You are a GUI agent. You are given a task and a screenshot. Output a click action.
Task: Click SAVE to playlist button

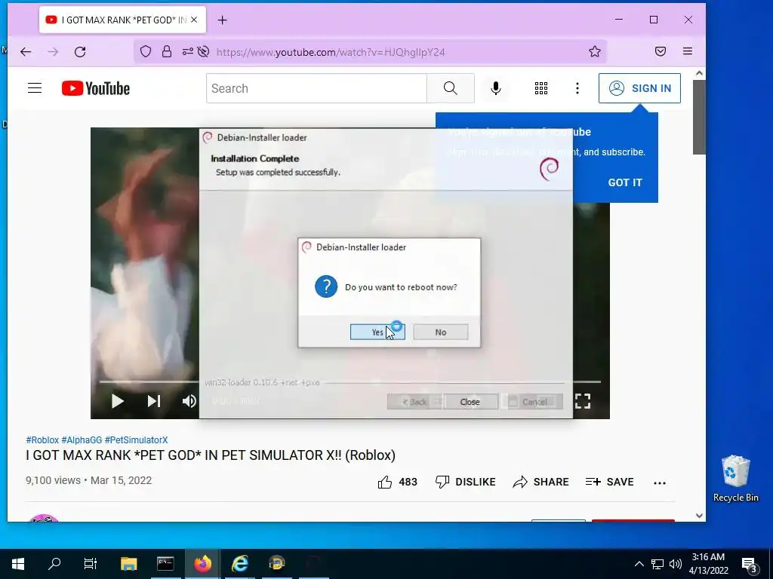610,482
